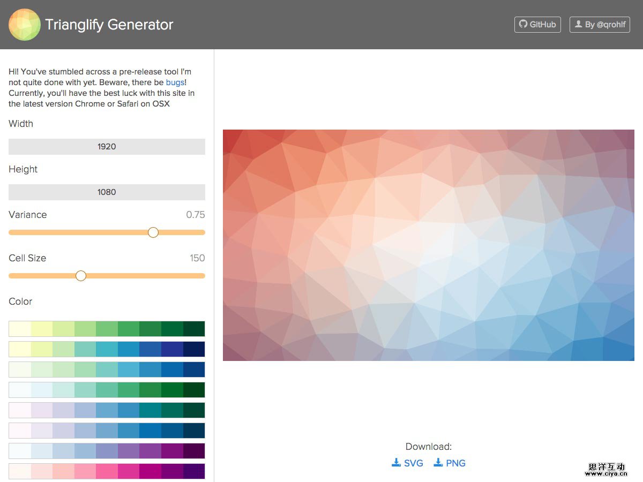Click the Trianglify logo icon
643x482 pixels.
[25, 25]
